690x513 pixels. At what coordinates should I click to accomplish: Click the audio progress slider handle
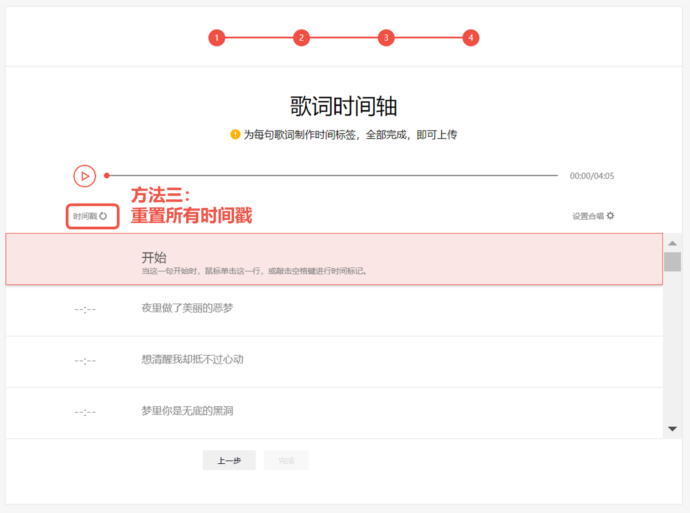[x=106, y=175]
